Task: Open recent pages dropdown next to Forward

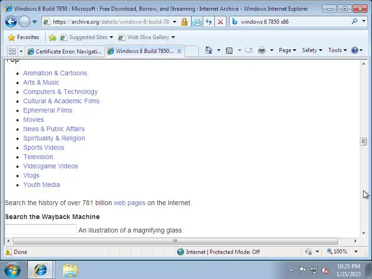Action: (x=34, y=22)
